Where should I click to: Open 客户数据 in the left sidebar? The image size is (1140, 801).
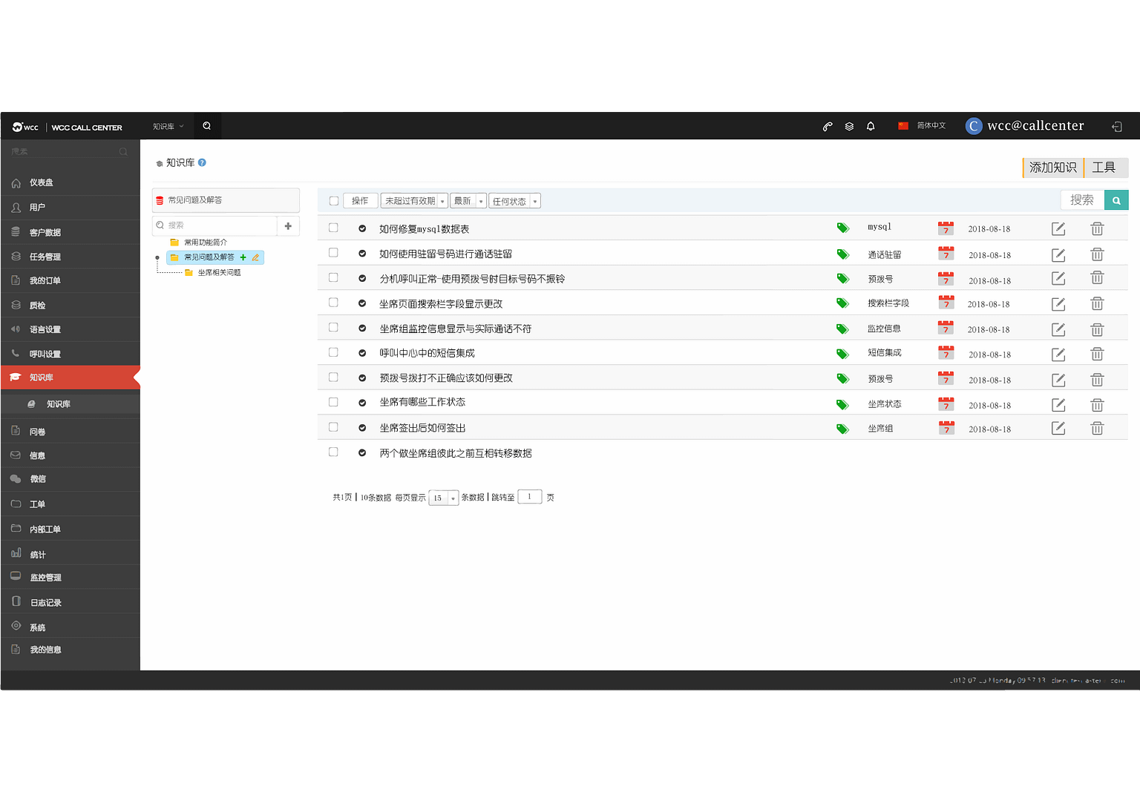tap(45, 232)
